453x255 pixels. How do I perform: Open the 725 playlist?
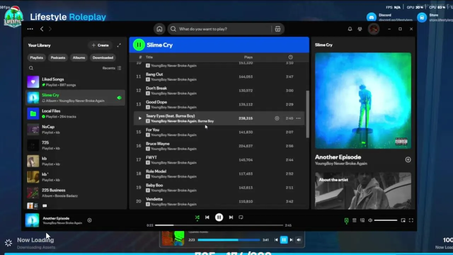point(75,145)
